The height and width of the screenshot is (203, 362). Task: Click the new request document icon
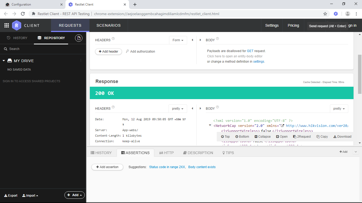click(79, 38)
